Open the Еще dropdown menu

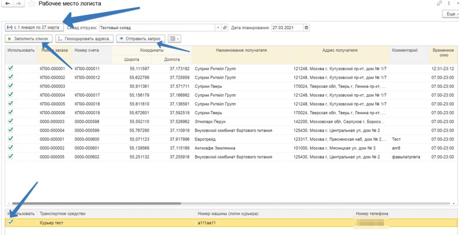coord(450,14)
